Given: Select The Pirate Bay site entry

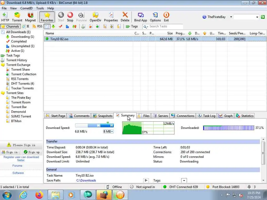Looking at the screenshot, I should 21,98.
